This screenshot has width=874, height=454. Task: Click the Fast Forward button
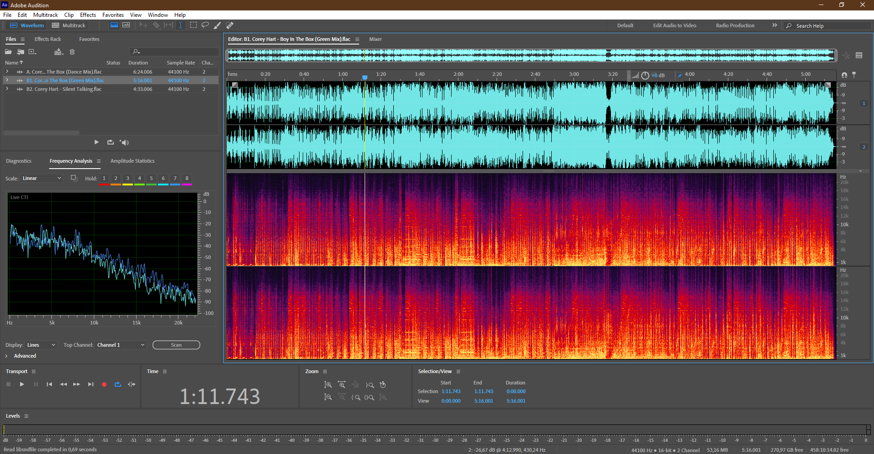pos(76,384)
